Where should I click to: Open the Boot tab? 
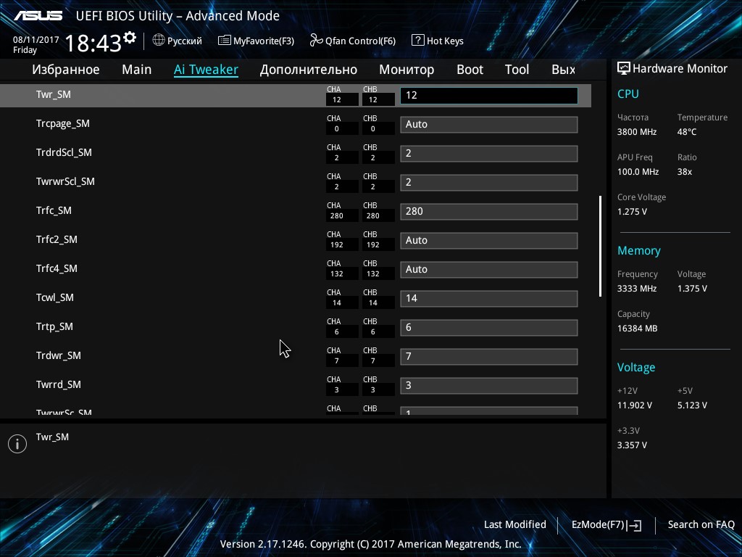pyautogui.click(x=470, y=70)
